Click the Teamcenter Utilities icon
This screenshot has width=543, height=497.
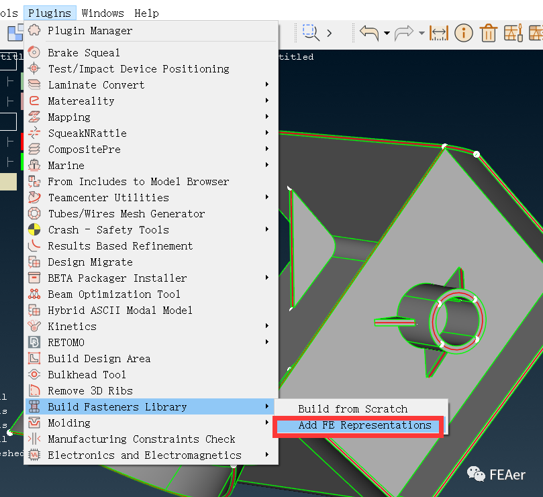[34, 197]
